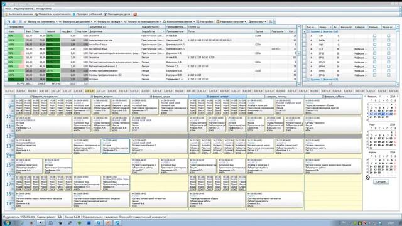Toggle last-column checkbox in the БАЗА row
The width and height of the screenshot is (402, 226).
(389, 40)
